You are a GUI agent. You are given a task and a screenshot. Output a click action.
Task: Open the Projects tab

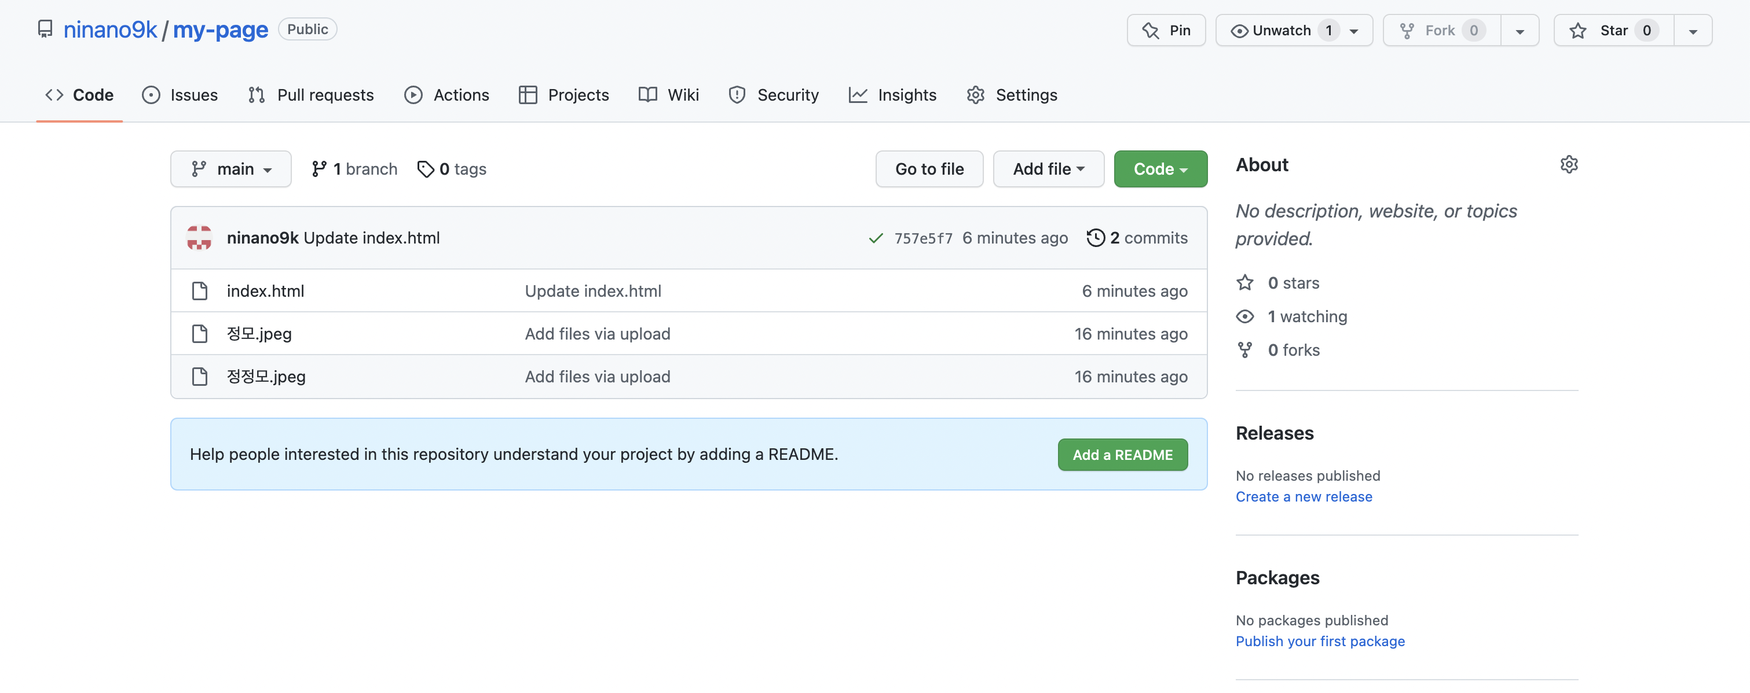point(564,95)
